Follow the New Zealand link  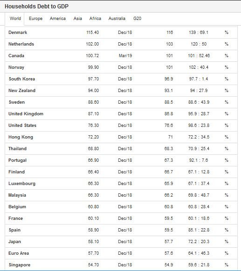tap(22, 91)
